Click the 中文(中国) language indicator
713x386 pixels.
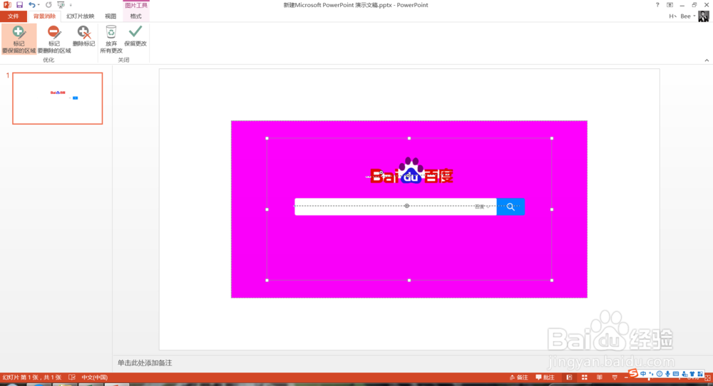pyautogui.click(x=95, y=377)
